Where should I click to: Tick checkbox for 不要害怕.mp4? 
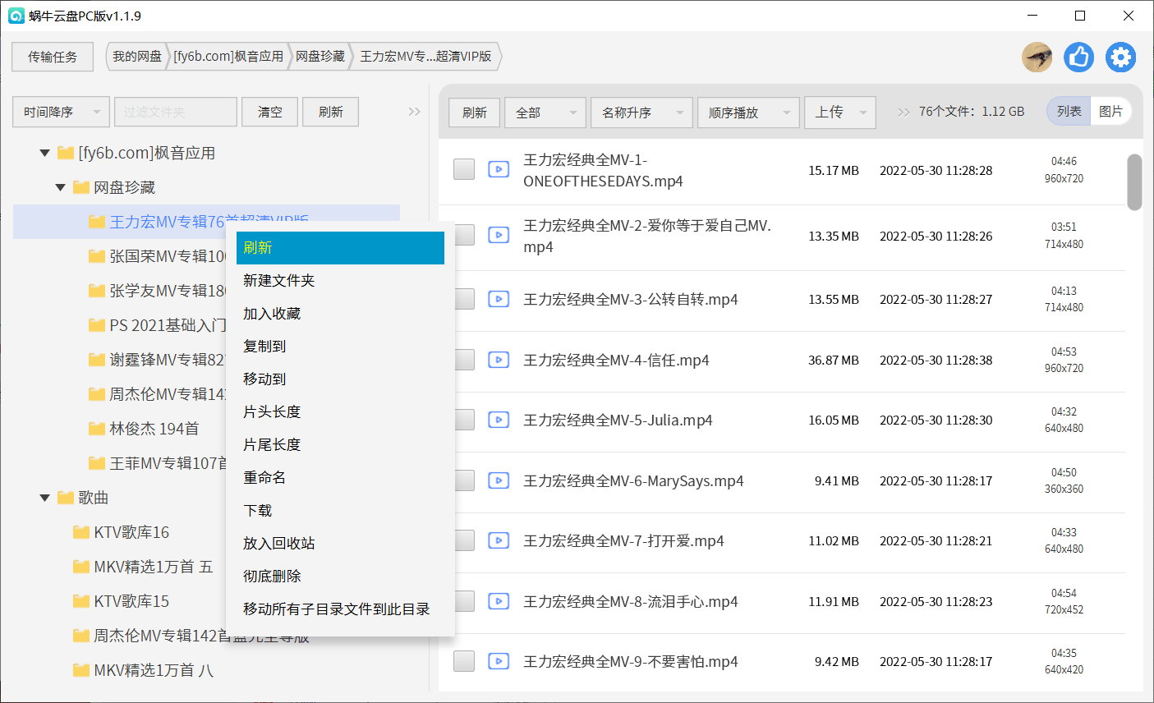point(464,661)
